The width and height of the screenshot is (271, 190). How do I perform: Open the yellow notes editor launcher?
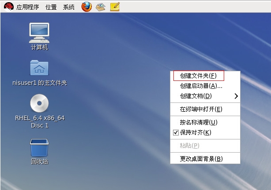(115, 7)
